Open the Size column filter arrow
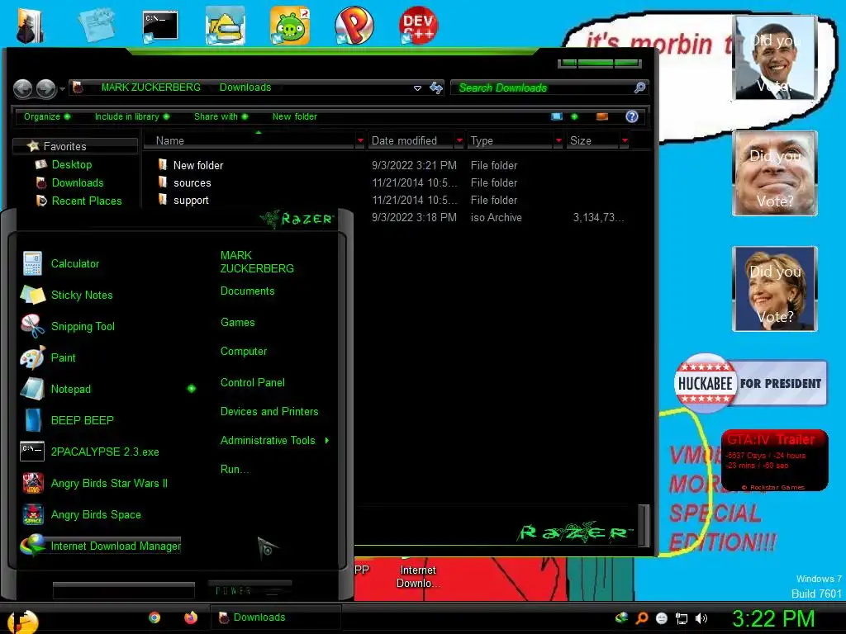 coord(625,140)
